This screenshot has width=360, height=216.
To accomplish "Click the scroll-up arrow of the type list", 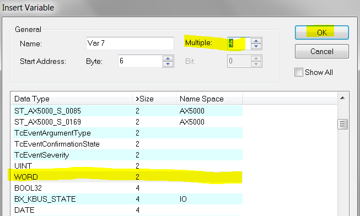I will click(342, 98).
